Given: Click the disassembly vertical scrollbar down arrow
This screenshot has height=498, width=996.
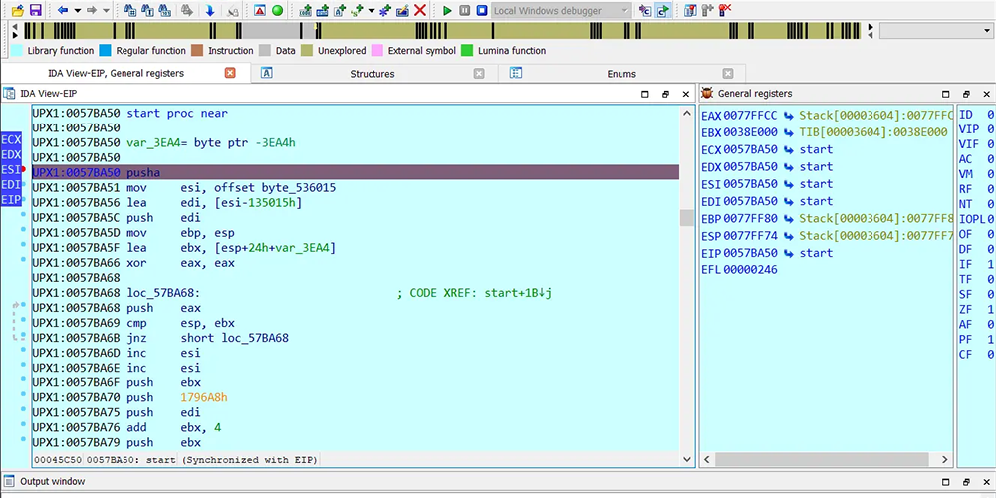Looking at the screenshot, I should [686, 459].
